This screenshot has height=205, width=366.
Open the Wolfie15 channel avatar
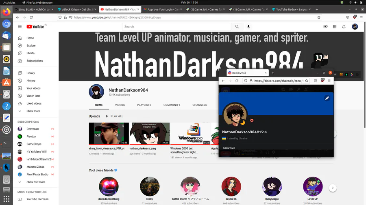tap(231, 186)
